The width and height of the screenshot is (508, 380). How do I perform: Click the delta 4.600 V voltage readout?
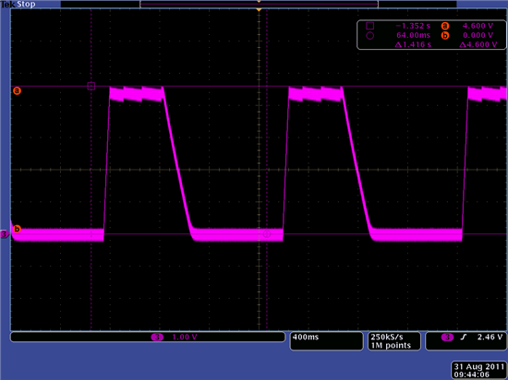(478, 44)
